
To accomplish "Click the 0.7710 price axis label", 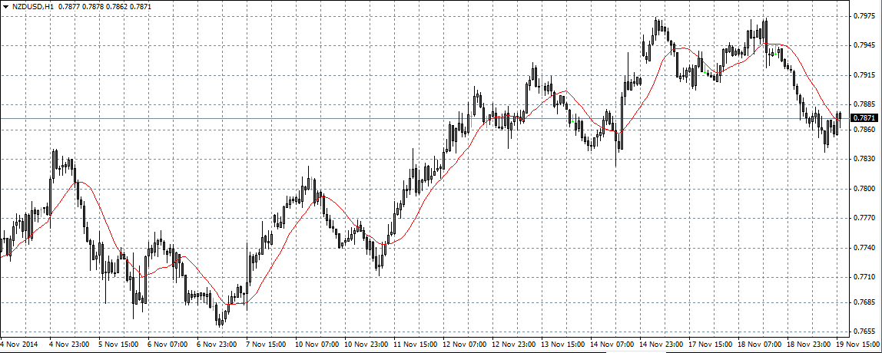I will (x=864, y=276).
